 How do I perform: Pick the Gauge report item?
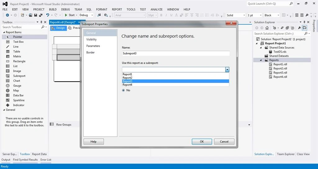coord(17,86)
